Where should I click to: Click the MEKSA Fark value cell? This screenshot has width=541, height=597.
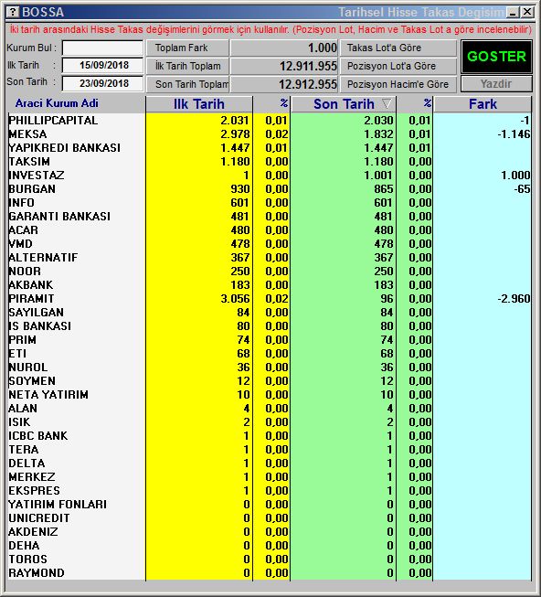(483, 134)
